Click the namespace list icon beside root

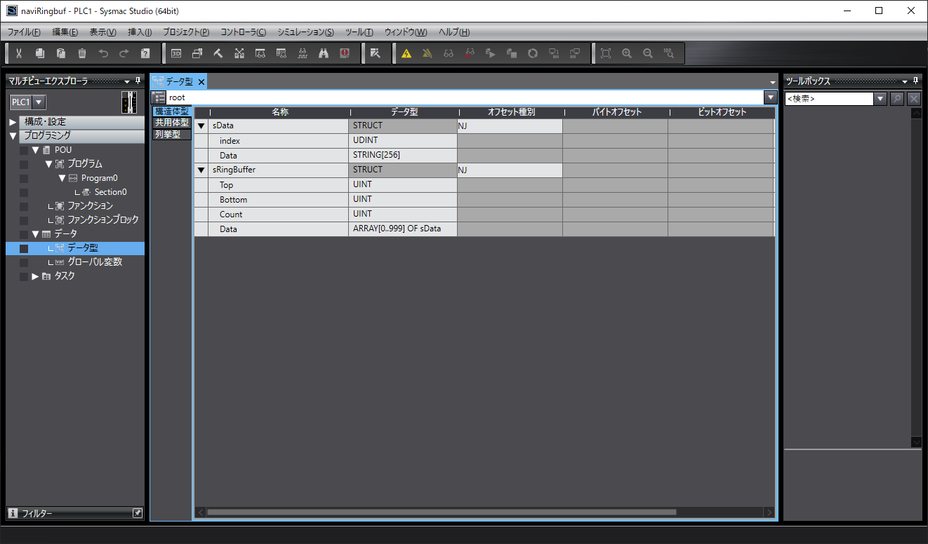point(159,97)
